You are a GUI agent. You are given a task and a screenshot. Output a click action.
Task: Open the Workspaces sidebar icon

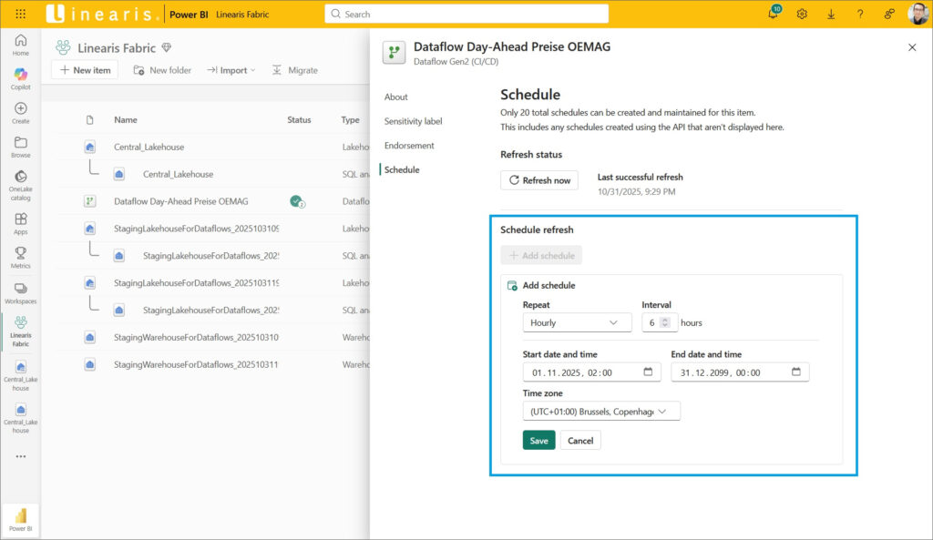(x=20, y=292)
